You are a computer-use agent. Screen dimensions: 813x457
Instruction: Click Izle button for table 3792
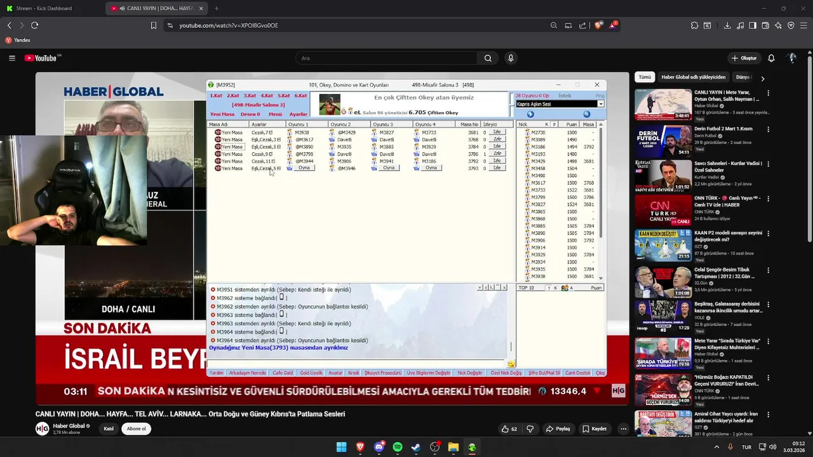[497, 161]
